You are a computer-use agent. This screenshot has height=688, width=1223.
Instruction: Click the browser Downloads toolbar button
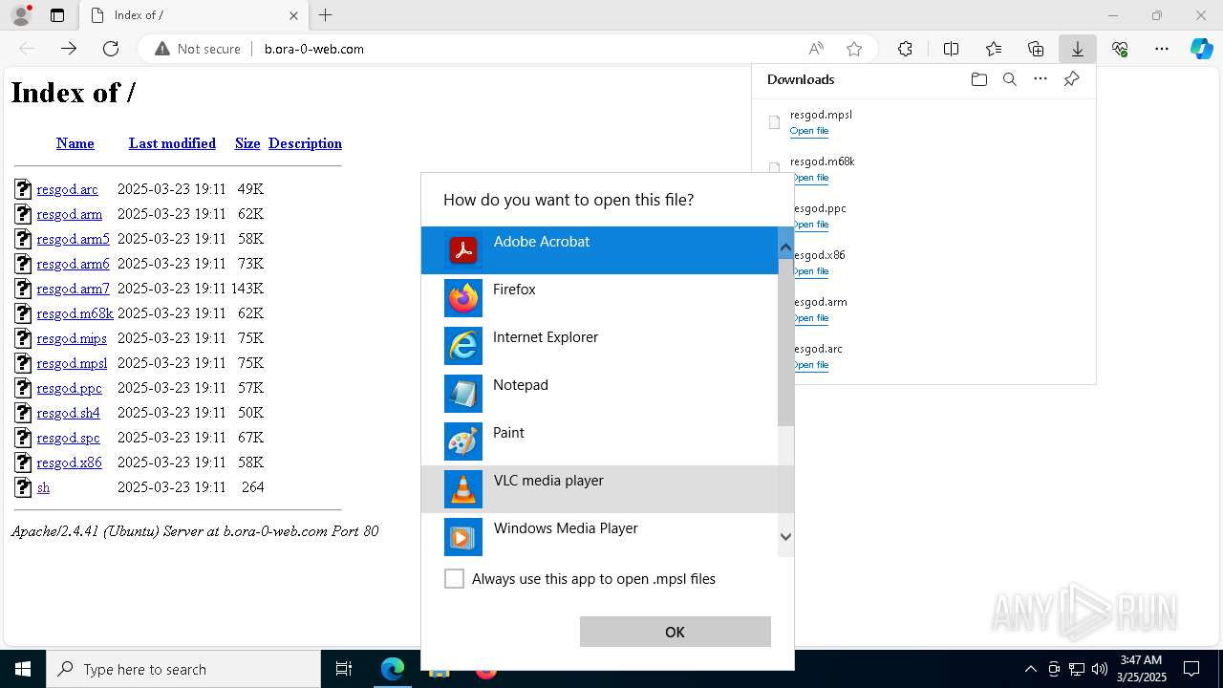pyautogui.click(x=1077, y=49)
